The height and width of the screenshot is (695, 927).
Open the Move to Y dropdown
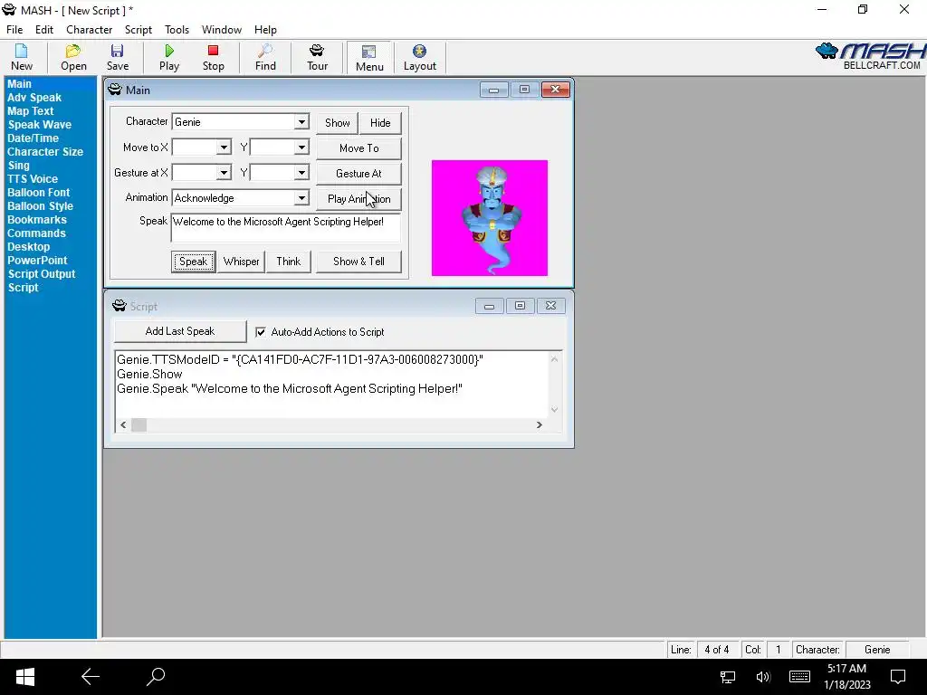tap(301, 148)
